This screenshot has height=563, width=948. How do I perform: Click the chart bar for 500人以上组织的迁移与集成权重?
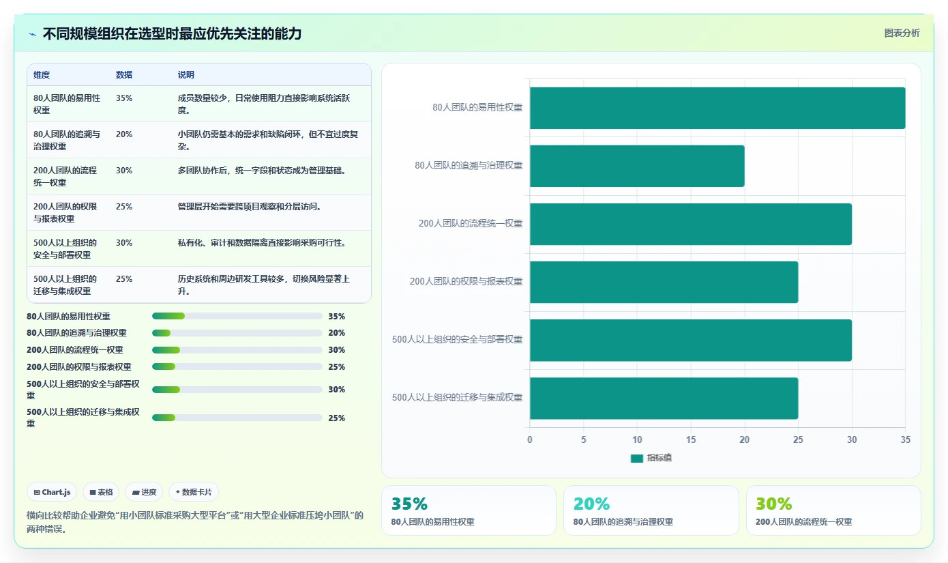point(664,398)
